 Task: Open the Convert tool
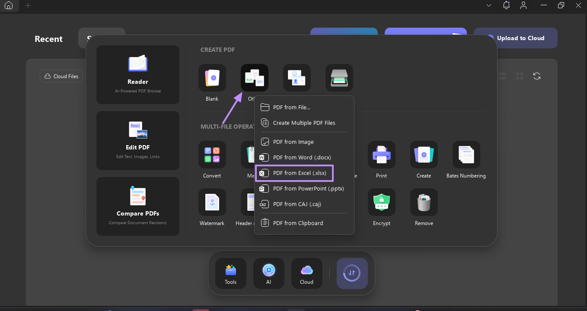(212, 155)
